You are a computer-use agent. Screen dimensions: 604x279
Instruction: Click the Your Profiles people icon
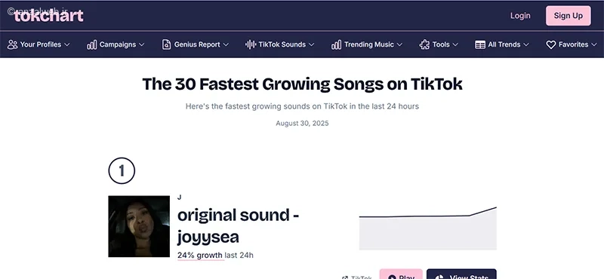[x=12, y=44]
